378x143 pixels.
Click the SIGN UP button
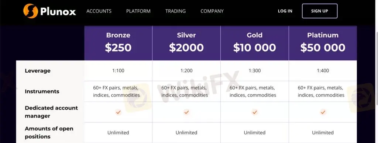320,11
